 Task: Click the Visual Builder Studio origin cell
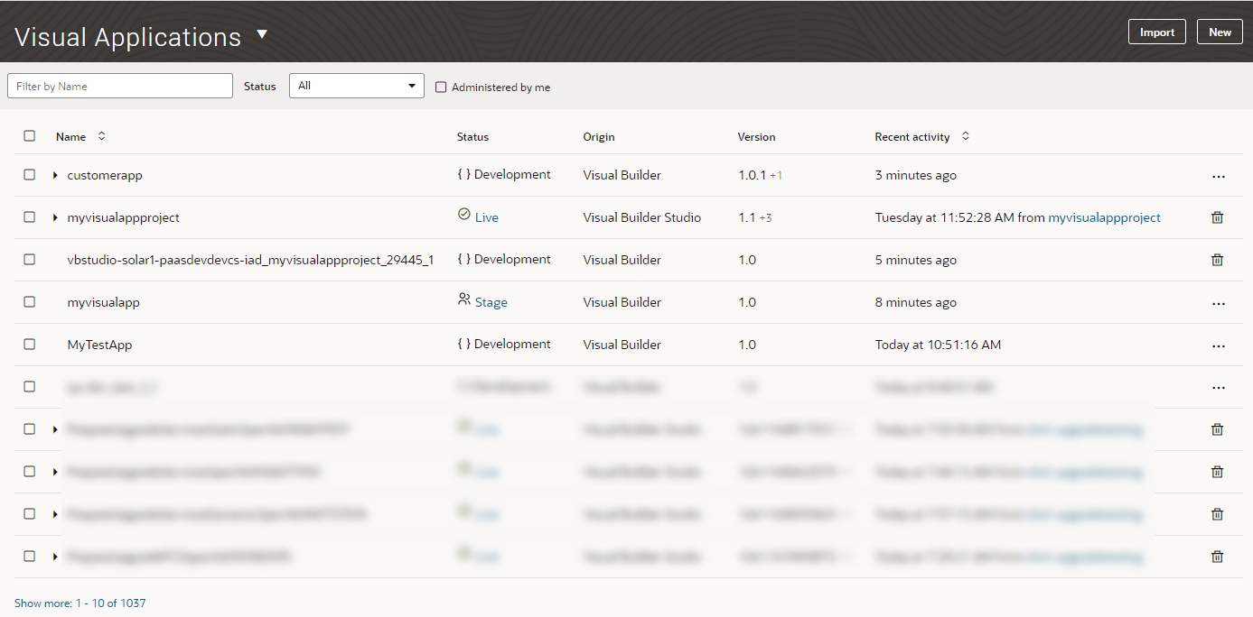[x=642, y=217]
